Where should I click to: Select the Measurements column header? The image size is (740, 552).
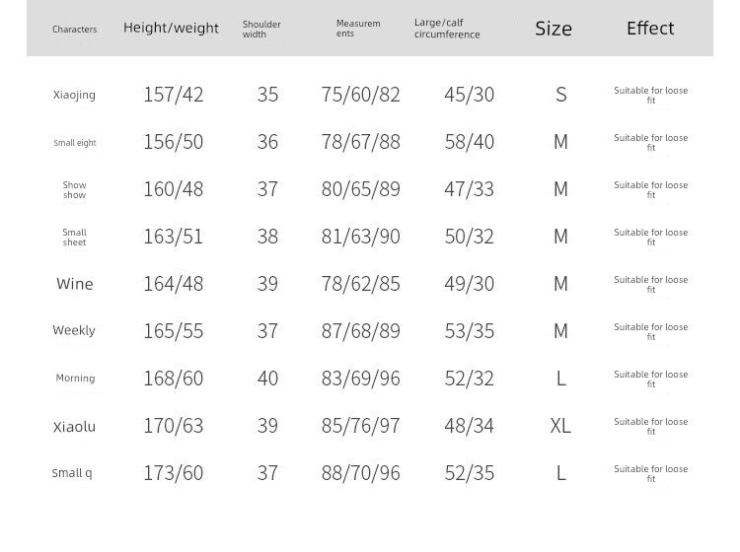(357, 29)
